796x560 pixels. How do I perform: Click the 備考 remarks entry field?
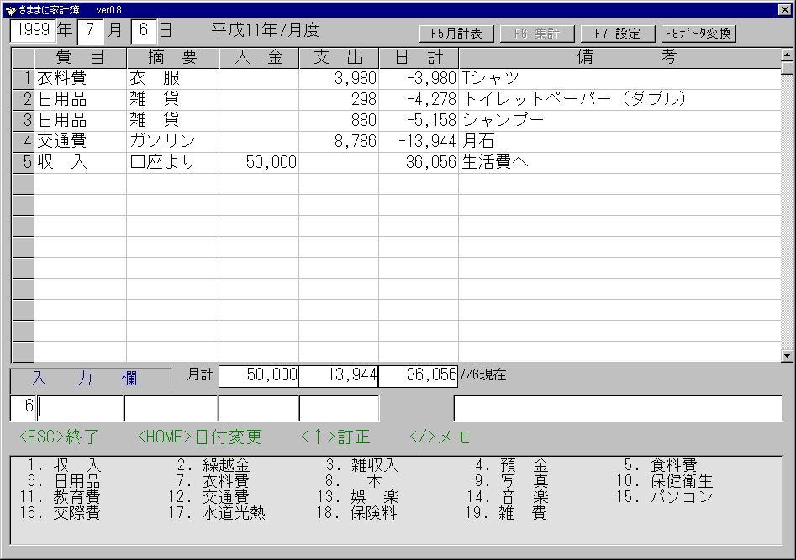[618, 408]
